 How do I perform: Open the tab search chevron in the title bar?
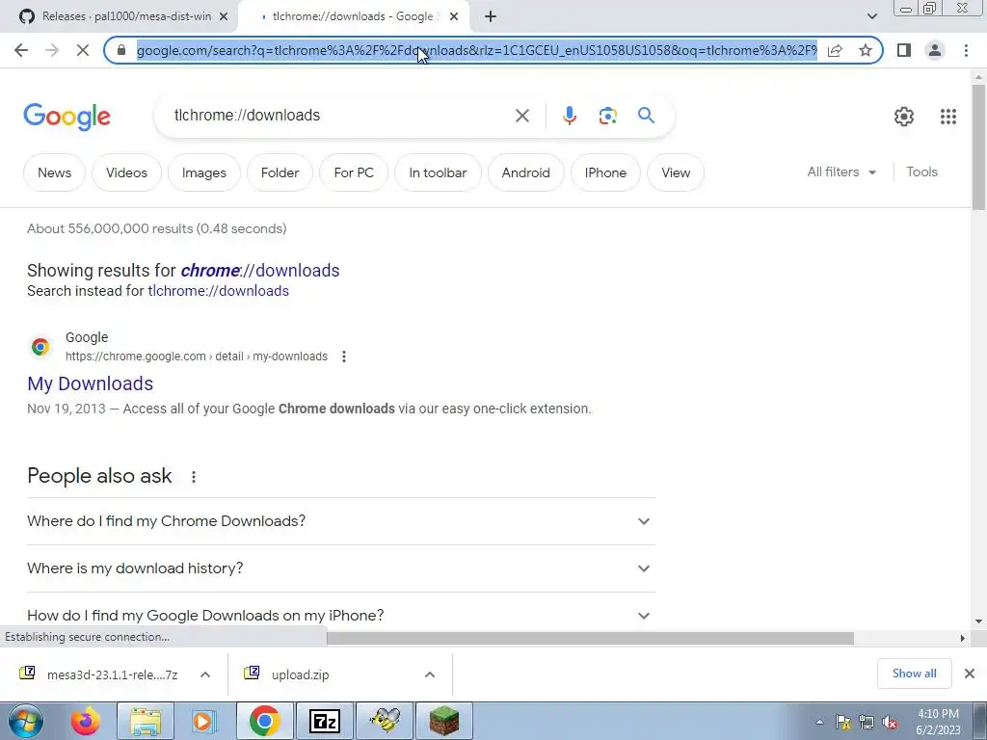click(871, 16)
